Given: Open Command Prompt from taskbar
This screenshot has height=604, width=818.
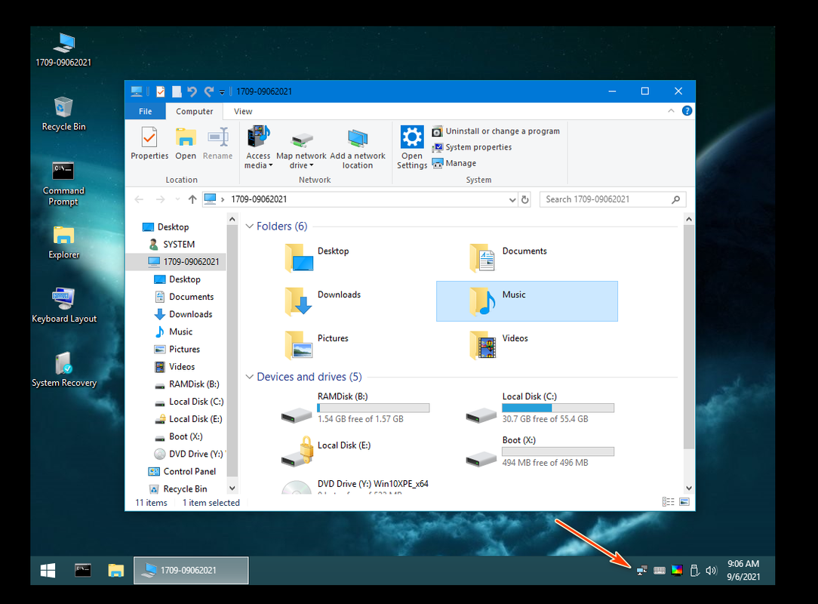Looking at the screenshot, I should 82,570.
